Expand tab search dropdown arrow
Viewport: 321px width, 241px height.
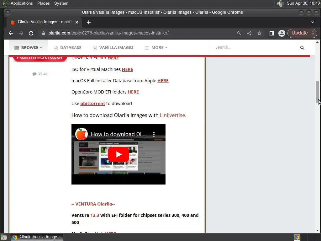313,22
